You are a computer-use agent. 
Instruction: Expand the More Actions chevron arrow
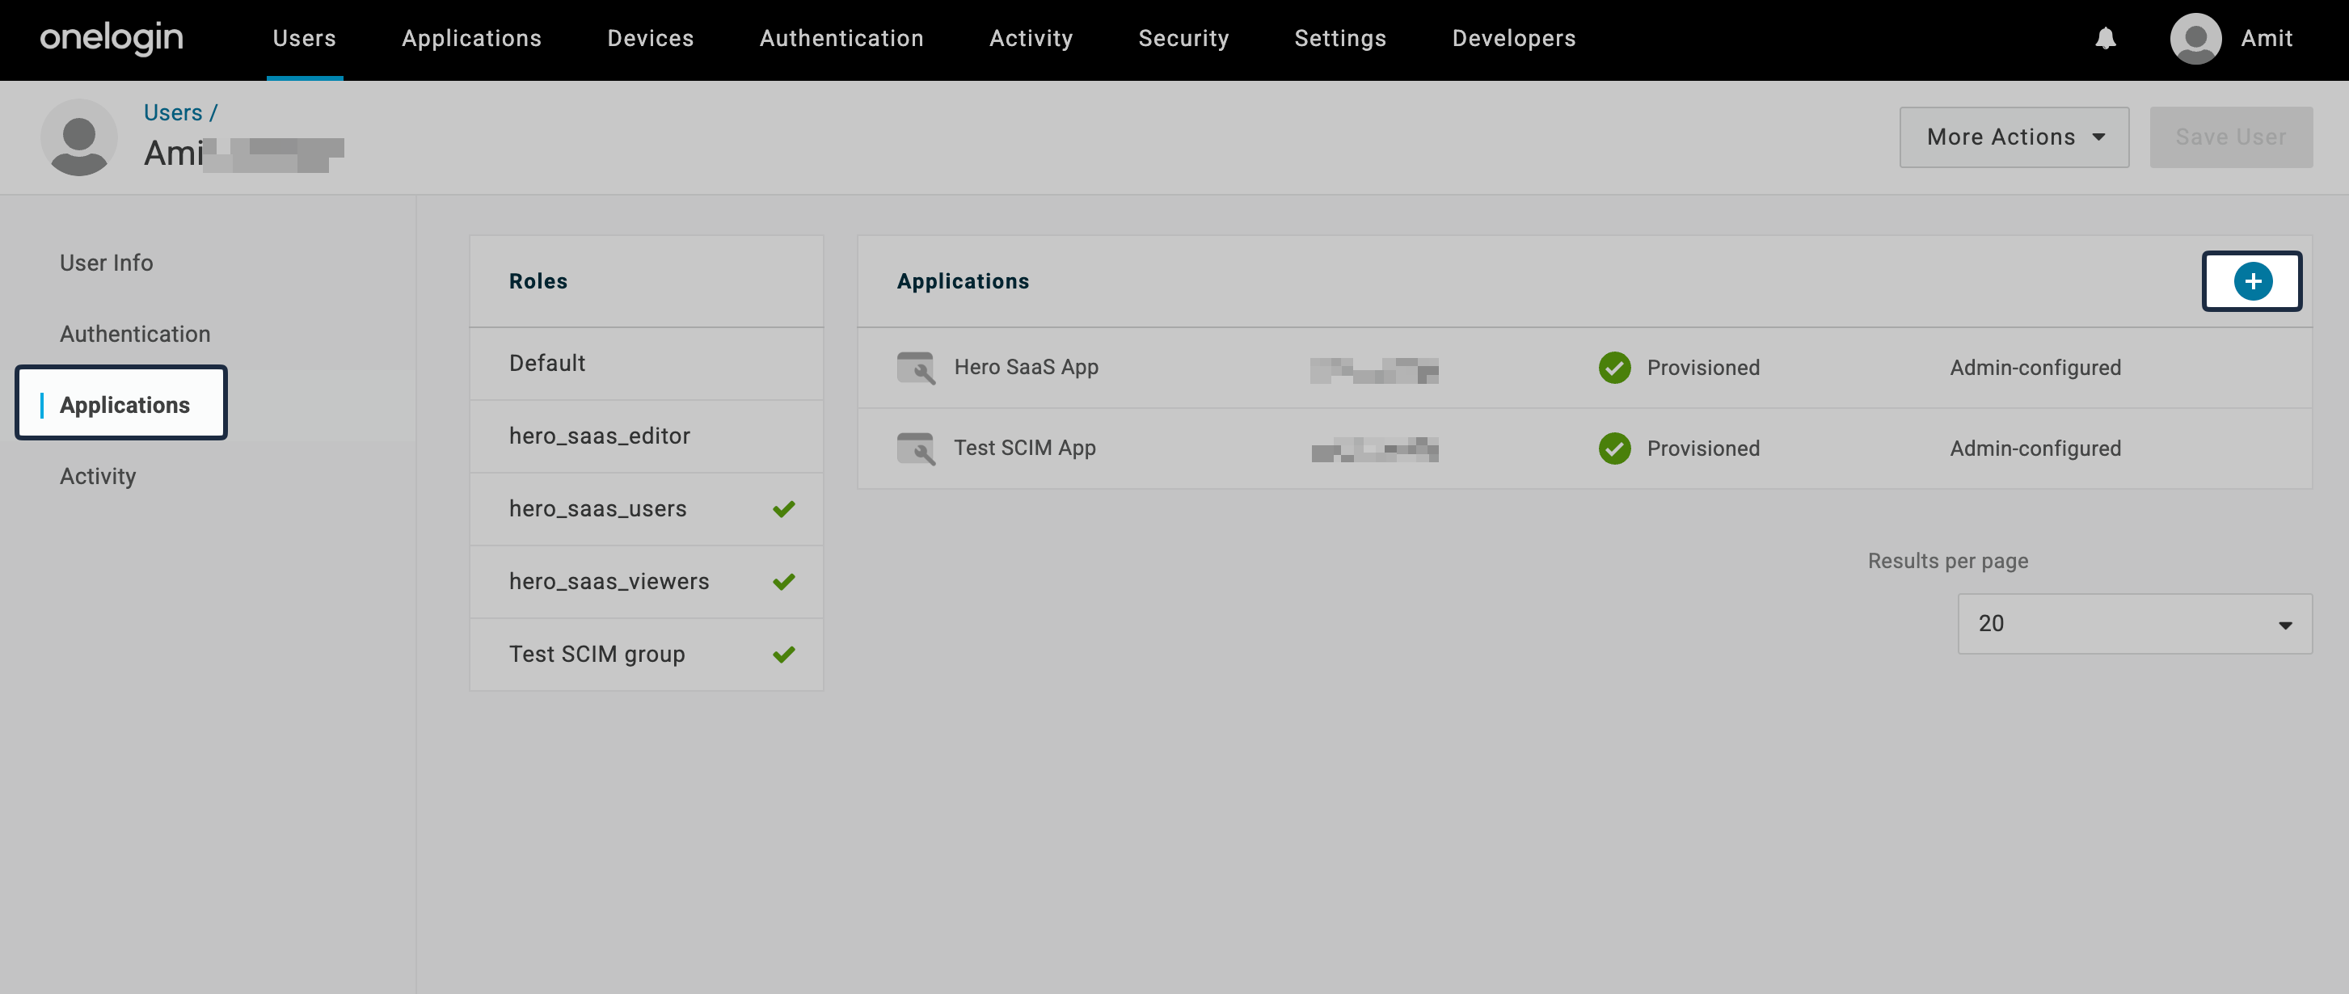[x=2100, y=137]
